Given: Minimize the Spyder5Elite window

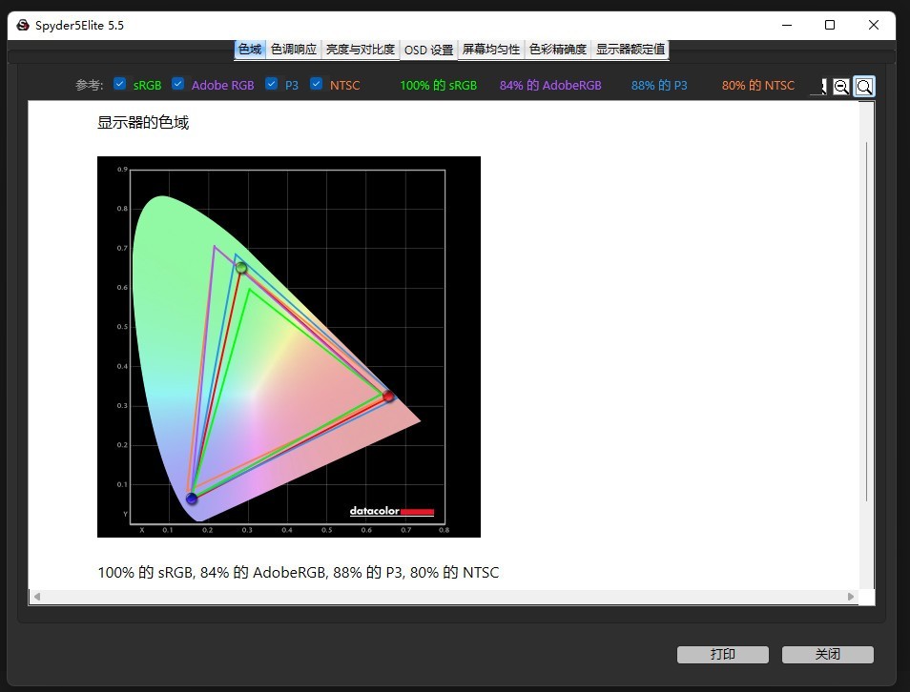Looking at the screenshot, I should click(787, 25).
